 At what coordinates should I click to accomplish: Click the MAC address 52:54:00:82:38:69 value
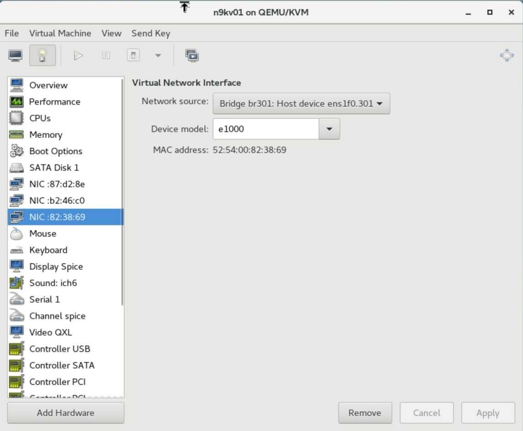click(x=249, y=150)
